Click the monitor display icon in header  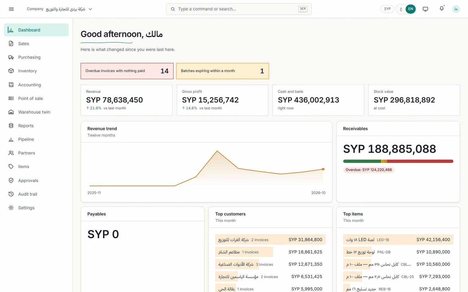[425, 9]
